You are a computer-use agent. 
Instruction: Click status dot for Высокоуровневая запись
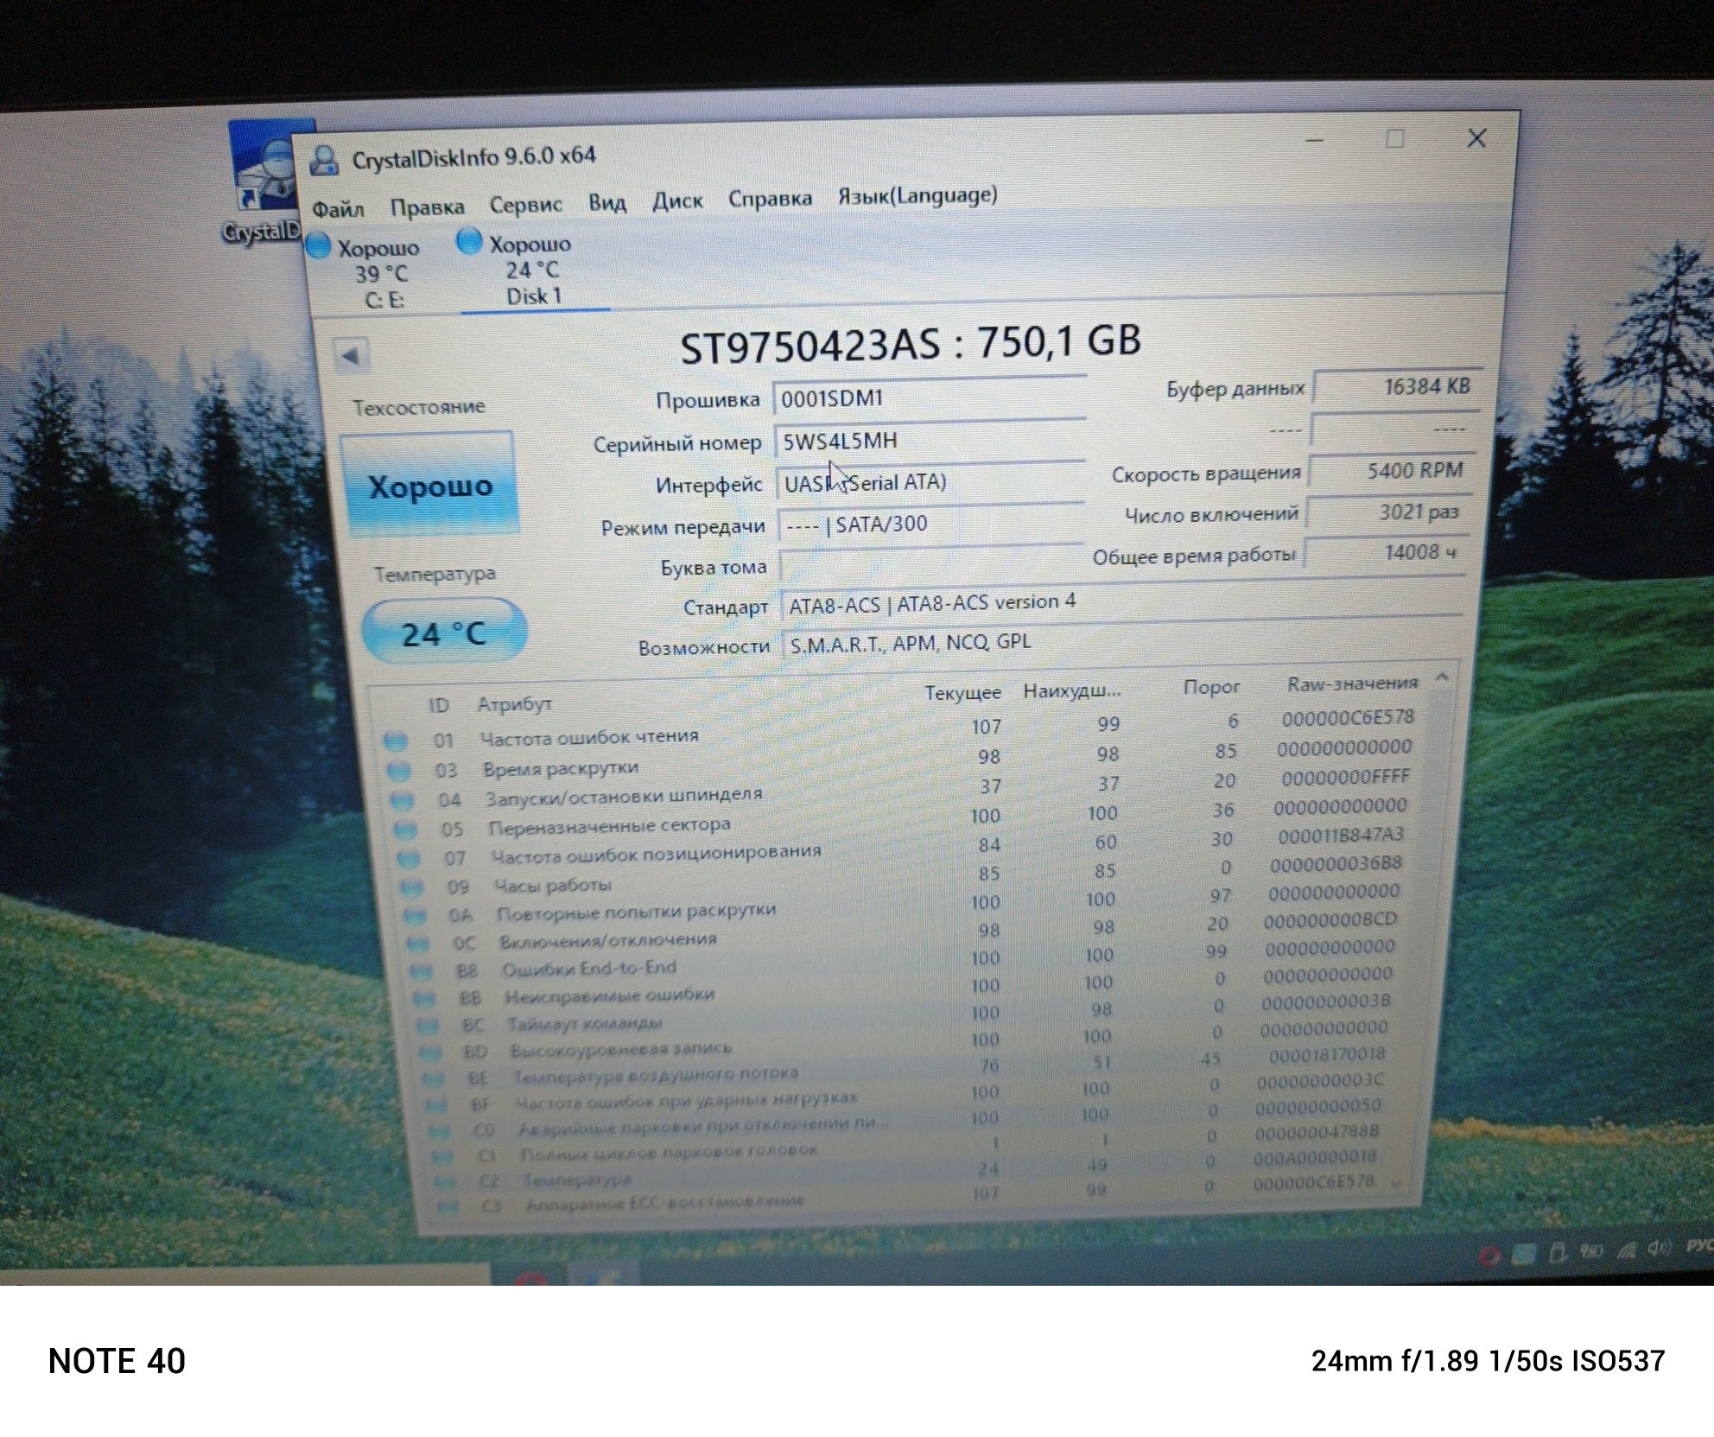[430, 1052]
